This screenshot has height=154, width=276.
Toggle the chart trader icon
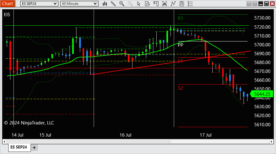(x=156, y=4)
